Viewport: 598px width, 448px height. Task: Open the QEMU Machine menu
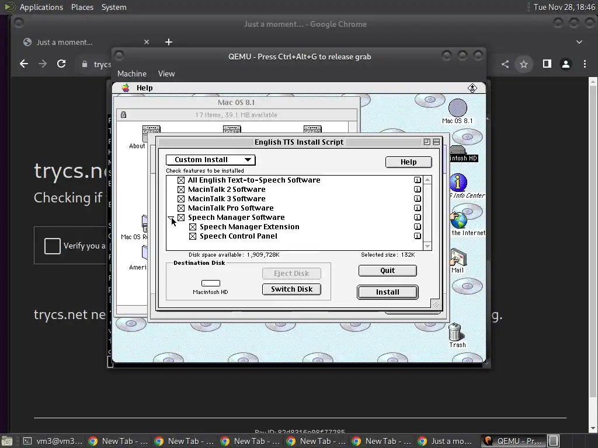coord(131,73)
